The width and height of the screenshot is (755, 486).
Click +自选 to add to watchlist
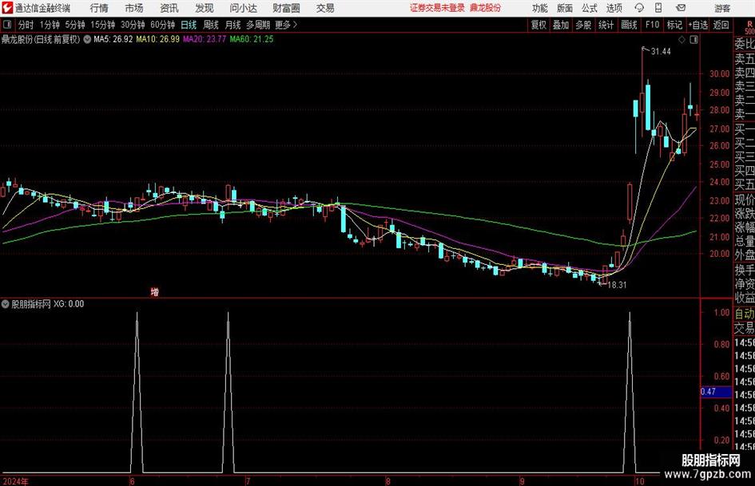tap(697, 25)
